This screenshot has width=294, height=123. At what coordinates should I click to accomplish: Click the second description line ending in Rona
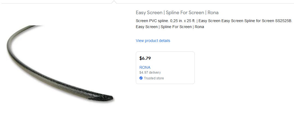pos(170,27)
